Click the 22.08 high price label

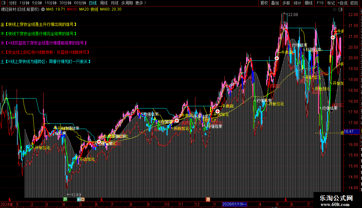coord(293,15)
